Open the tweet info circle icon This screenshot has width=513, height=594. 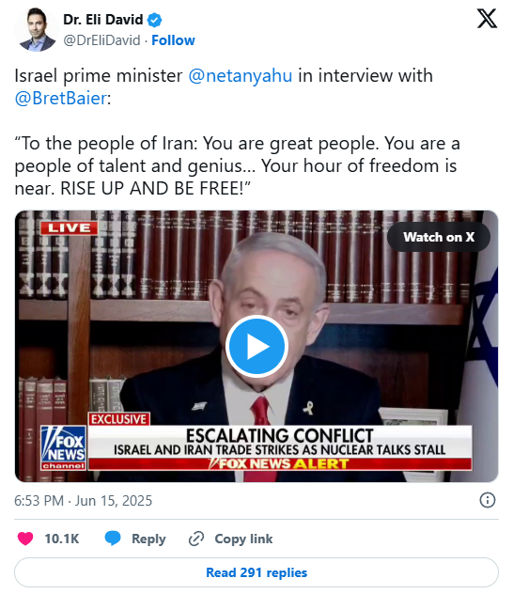488,500
